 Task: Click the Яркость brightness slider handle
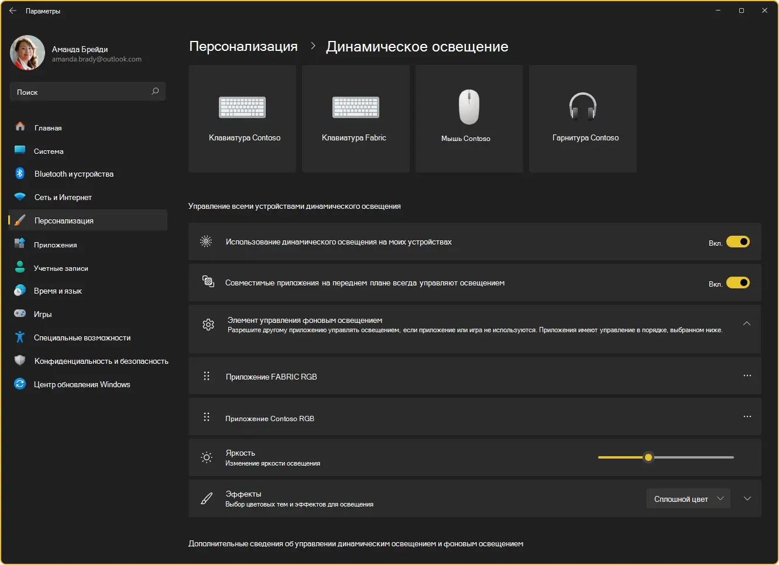tap(648, 457)
